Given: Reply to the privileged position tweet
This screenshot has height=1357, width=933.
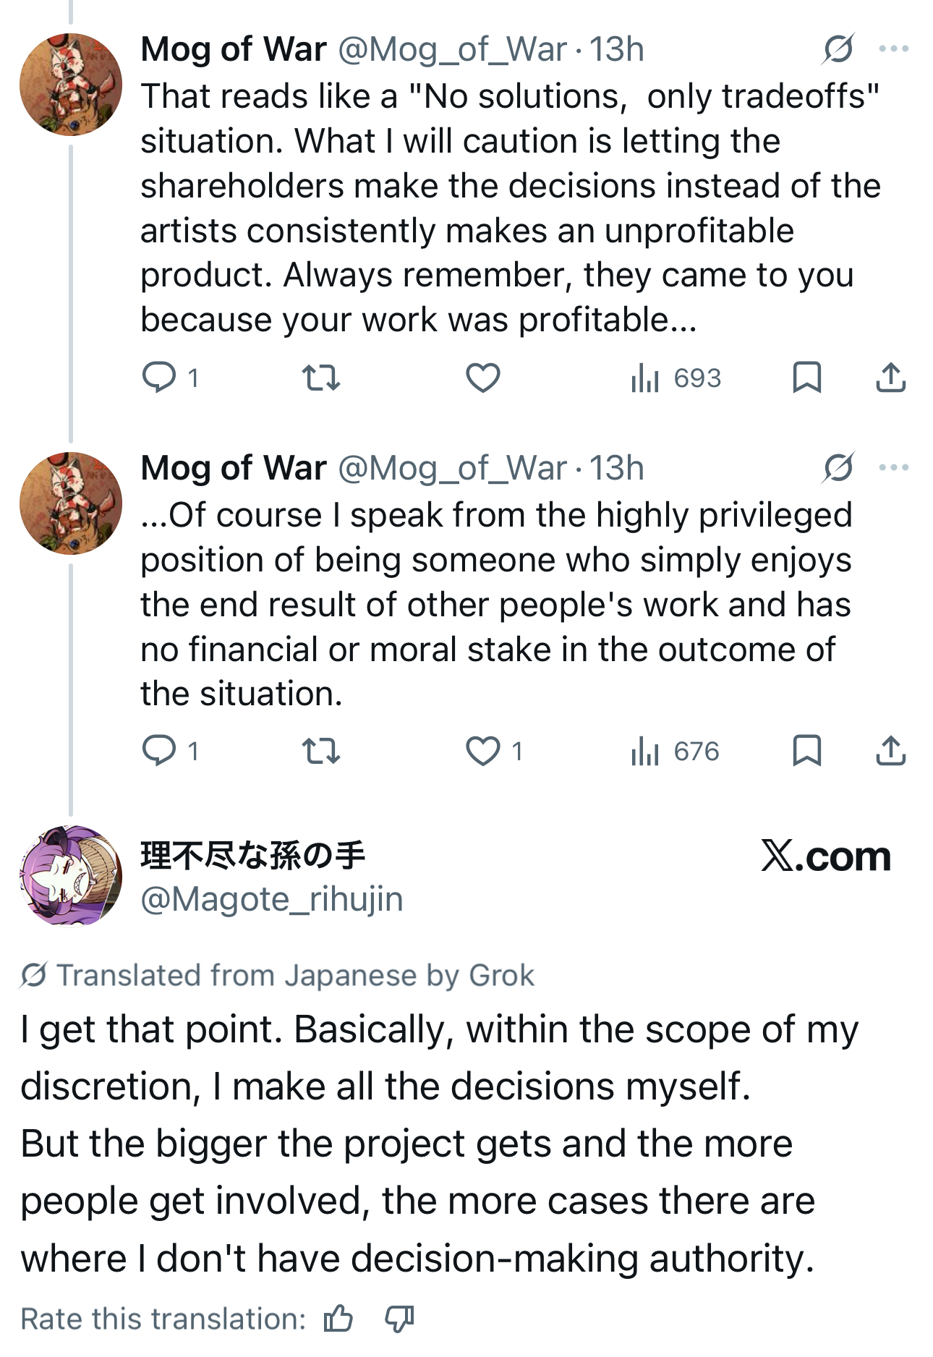Looking at the screenshot, I should tap(159, 751).
